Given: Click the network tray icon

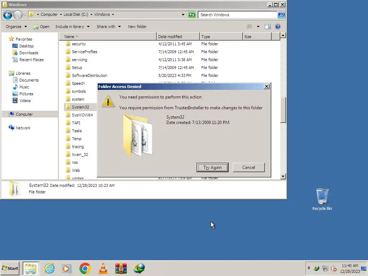Looking at the screenshot, I should tap(325, 268).
